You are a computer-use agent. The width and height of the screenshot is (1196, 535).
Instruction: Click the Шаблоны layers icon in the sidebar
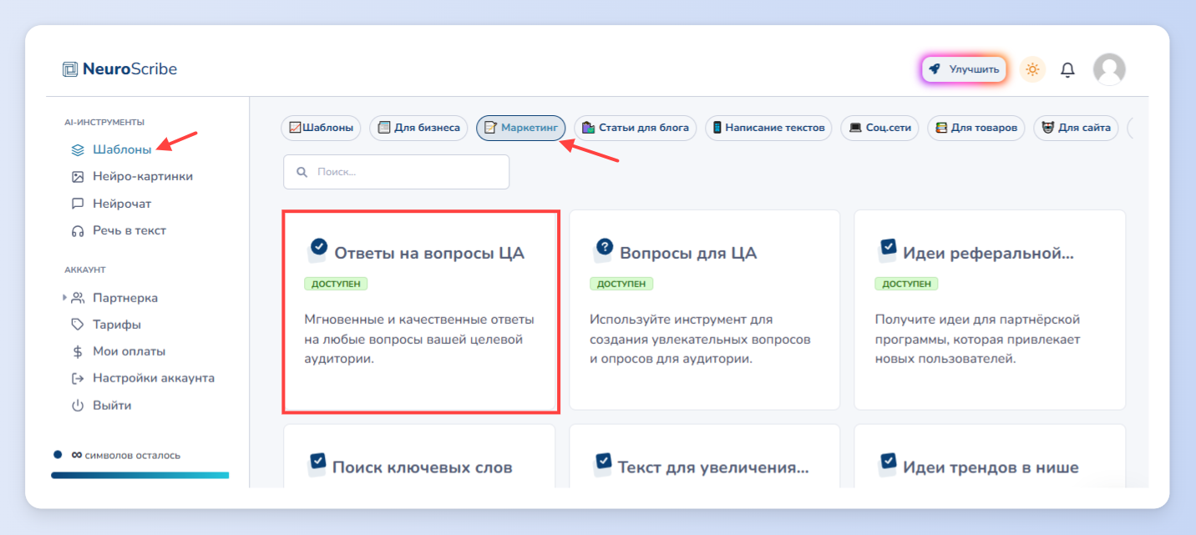(x=78, y=150)
